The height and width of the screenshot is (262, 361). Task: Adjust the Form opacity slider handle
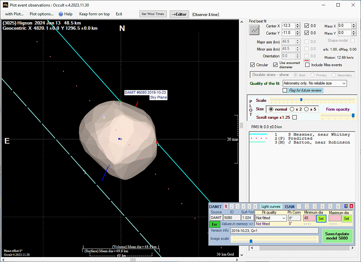click(353, 116)
